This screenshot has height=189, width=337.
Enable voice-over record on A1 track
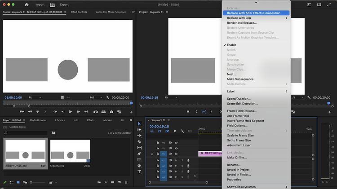coord(188,160)
